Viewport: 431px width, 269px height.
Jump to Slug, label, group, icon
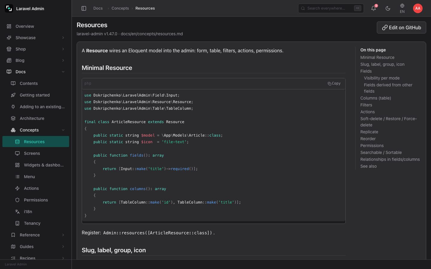point(382,64)
